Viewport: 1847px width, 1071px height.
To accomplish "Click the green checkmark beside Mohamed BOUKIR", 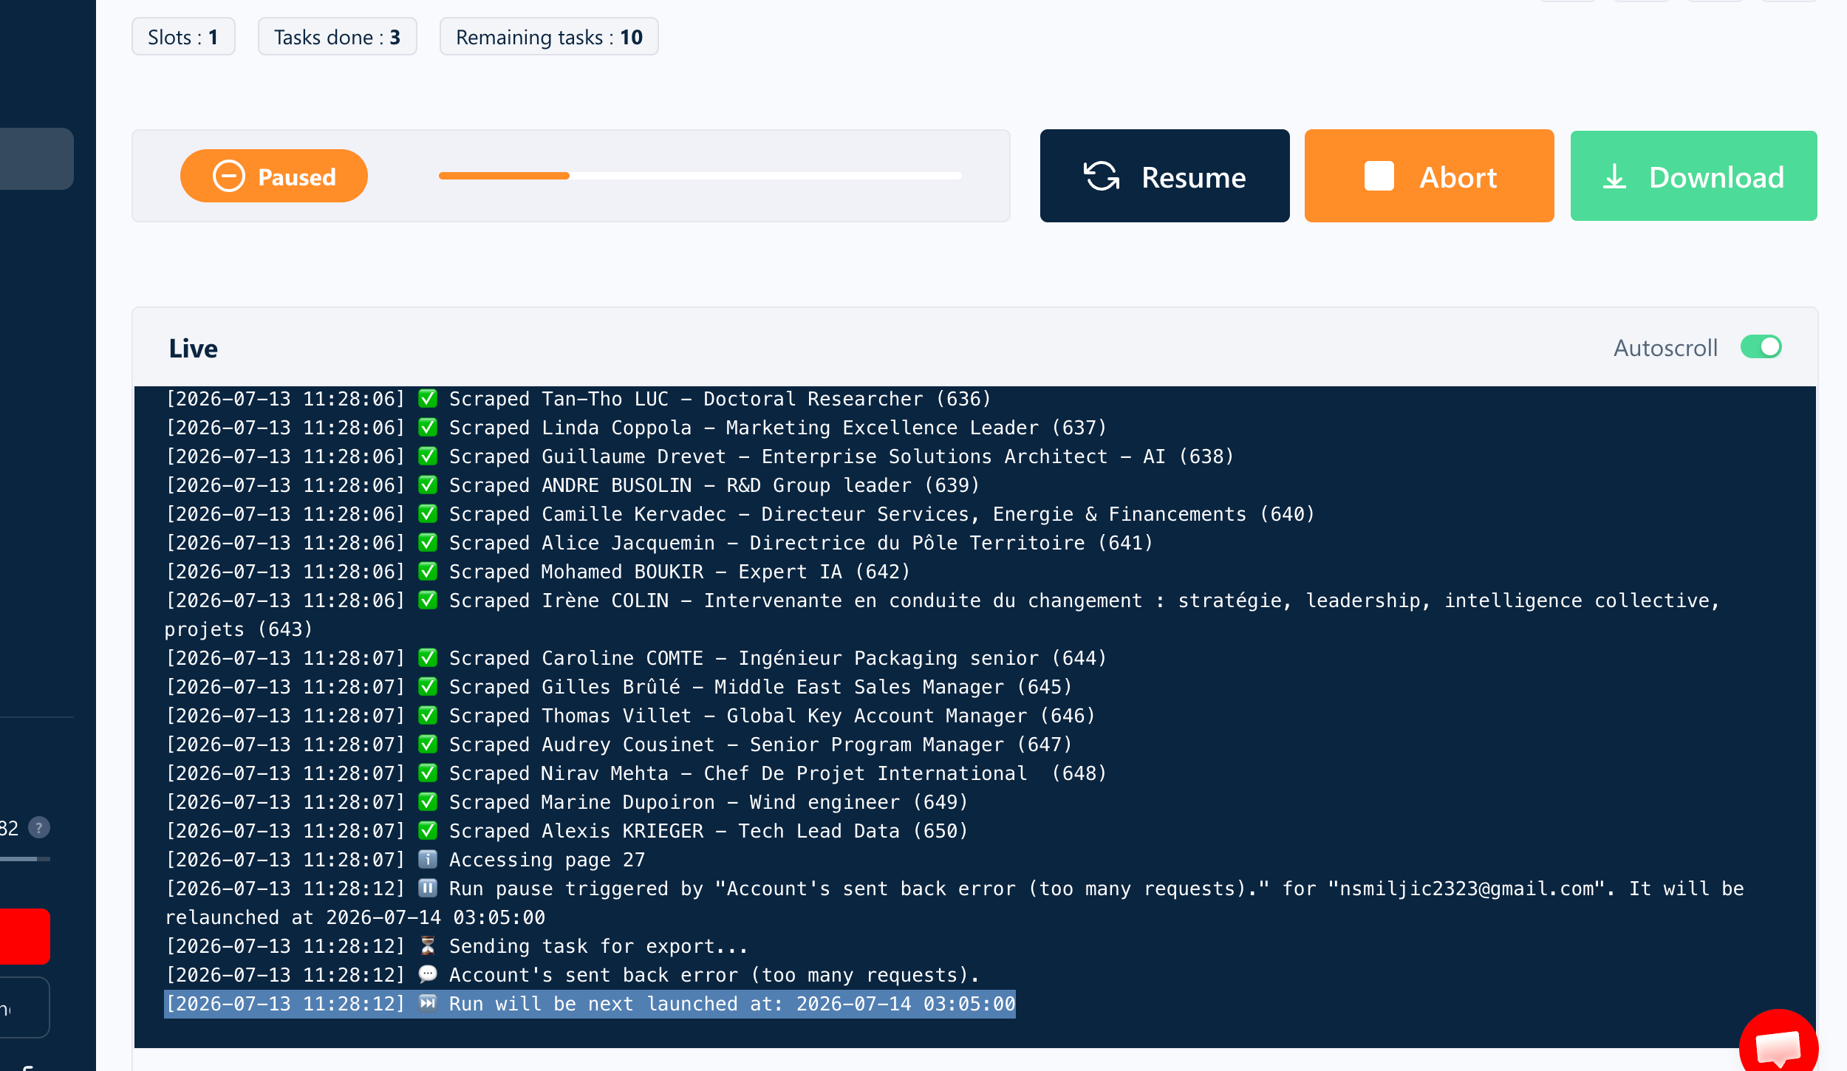I will click(428, 571).
